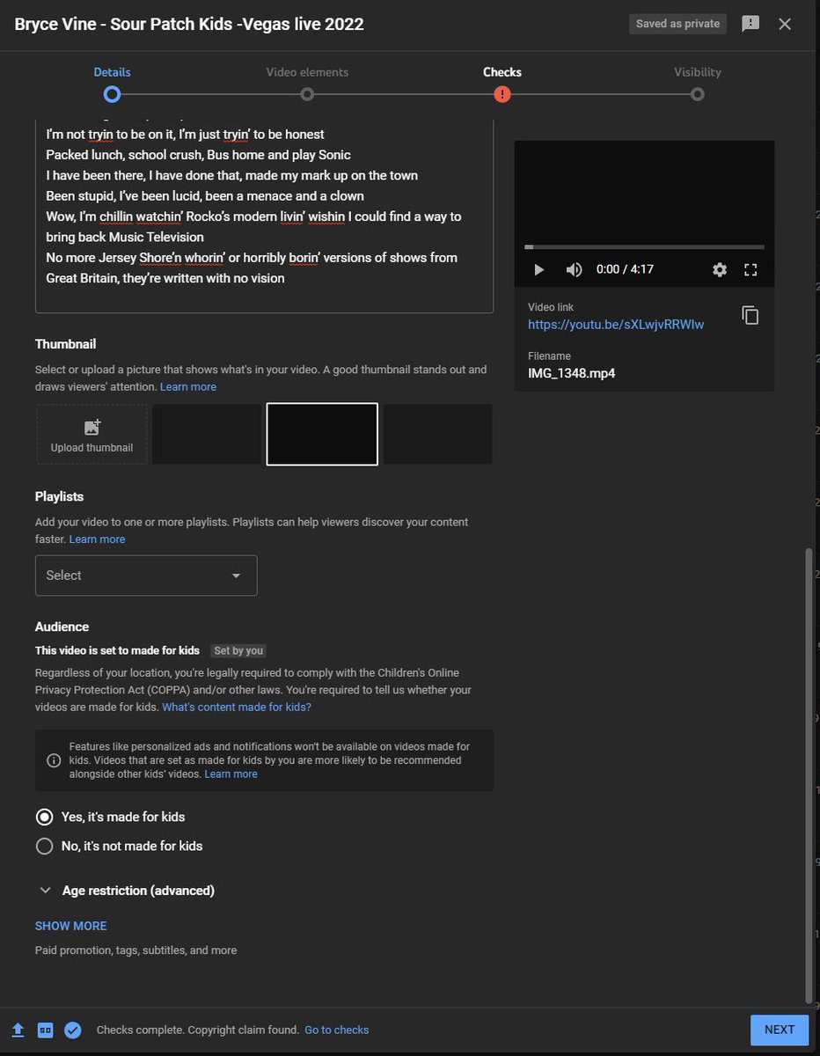Viewport: 820px width, 1056px height.
Task: Upload a custom thumbnail
Action: pos(92,434)
